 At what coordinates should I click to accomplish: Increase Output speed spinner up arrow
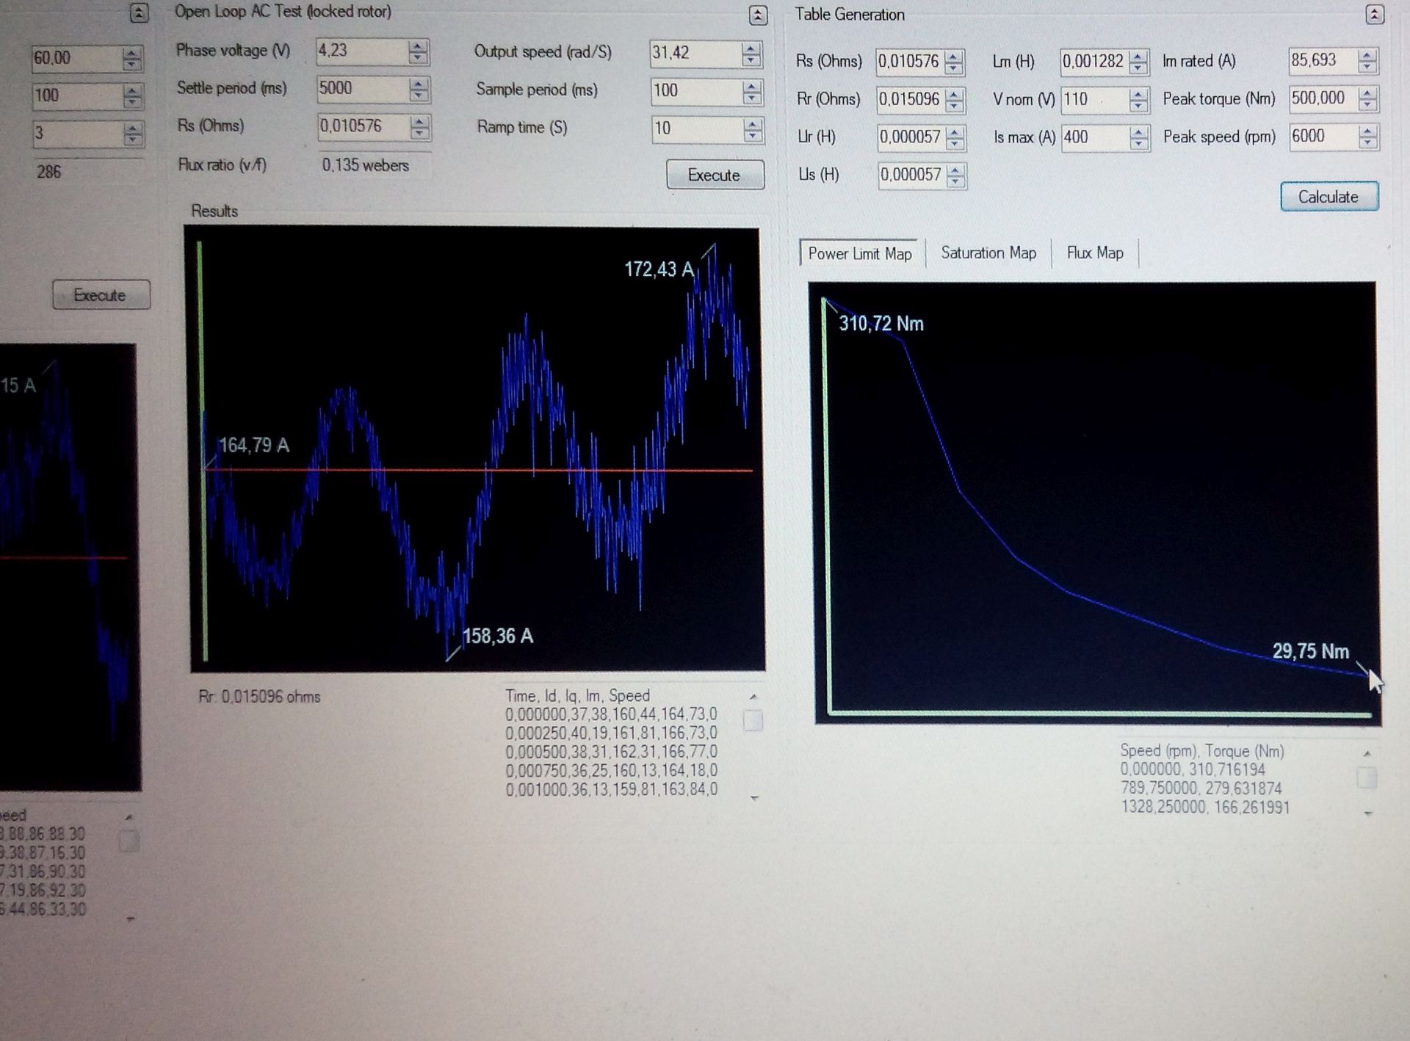[x=751, y=48]
